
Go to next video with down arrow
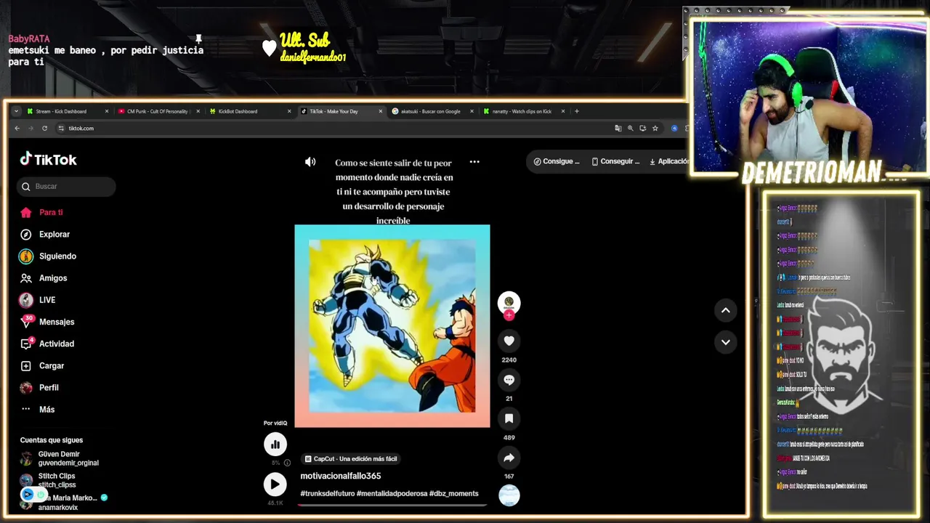[x=725, y=342]
